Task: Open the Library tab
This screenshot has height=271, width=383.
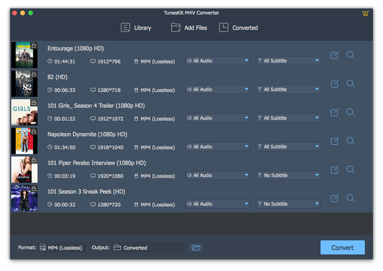Action: [136, 28]
